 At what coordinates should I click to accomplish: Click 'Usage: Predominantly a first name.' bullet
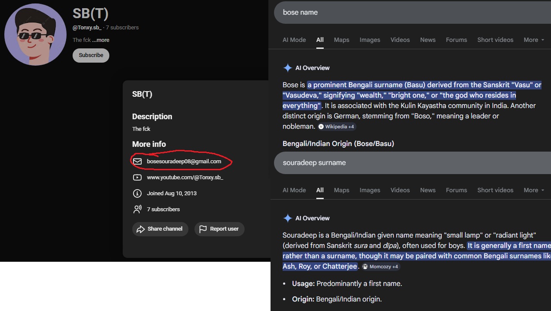pyautogui.click(x=347, y=284)
